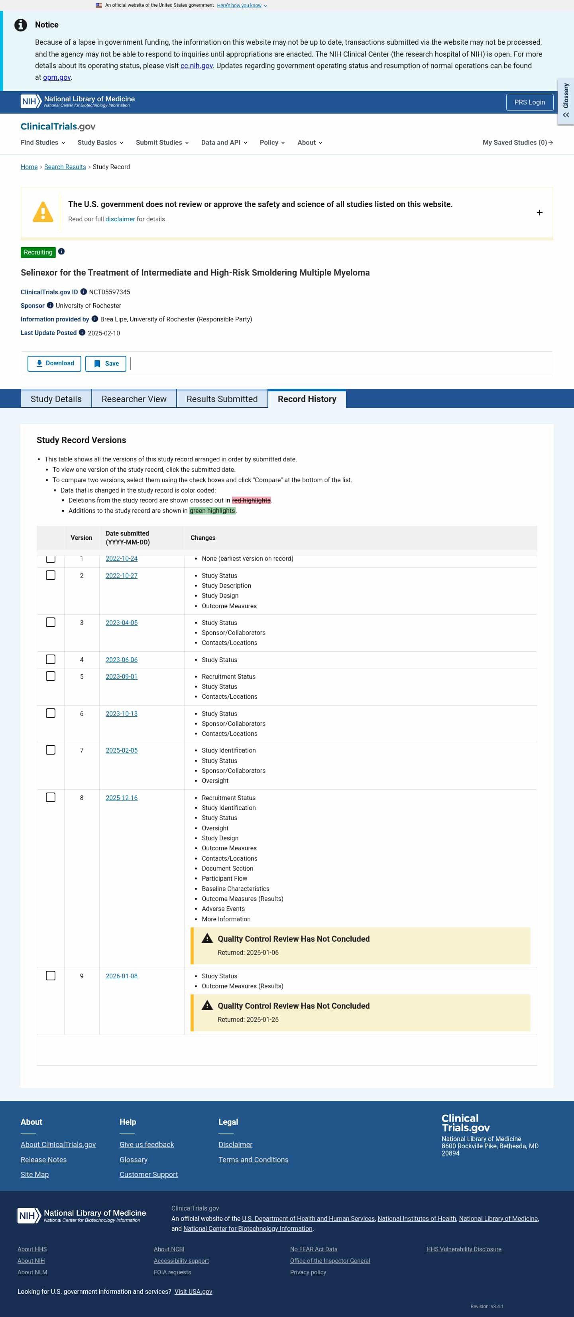Check the version 8 row checkbox
Viewport: 574px width, 1317px height.
51,798
